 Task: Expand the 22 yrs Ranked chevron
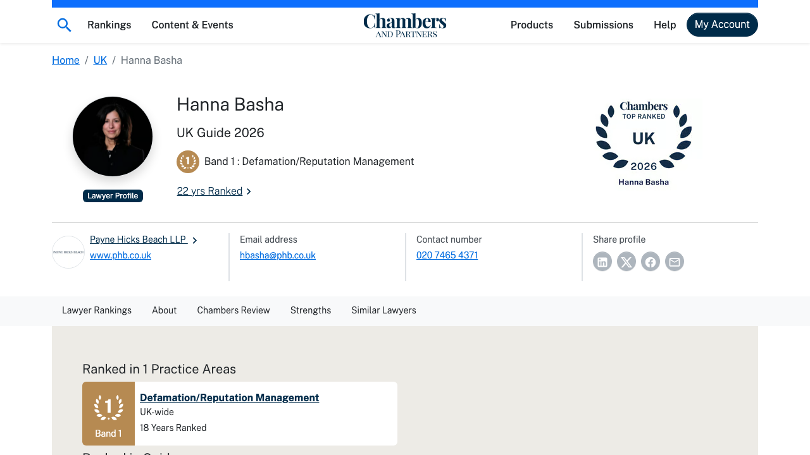(248, 191)
